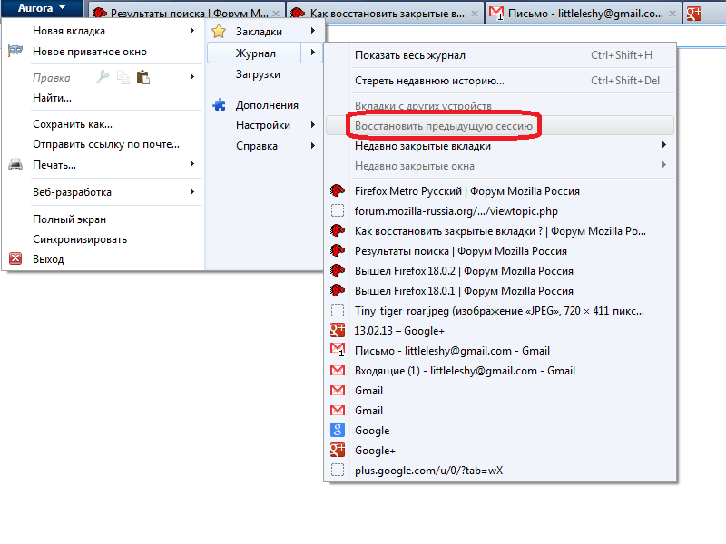Choose Стереть недавнюю историю...
The width and height of the screenshot is (726, 544).
429,81
